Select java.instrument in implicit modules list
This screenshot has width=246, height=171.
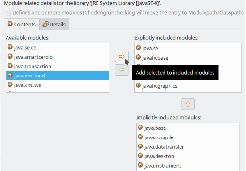pos(188,166)
